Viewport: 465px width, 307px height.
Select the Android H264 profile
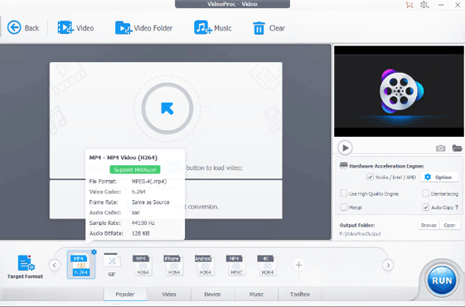coord(205,265)
